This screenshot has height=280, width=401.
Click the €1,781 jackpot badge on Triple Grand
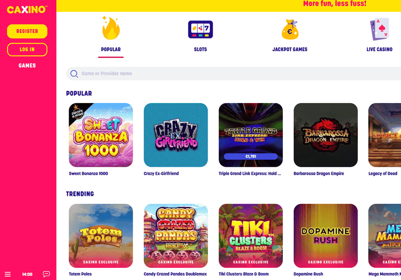(250, 156)
